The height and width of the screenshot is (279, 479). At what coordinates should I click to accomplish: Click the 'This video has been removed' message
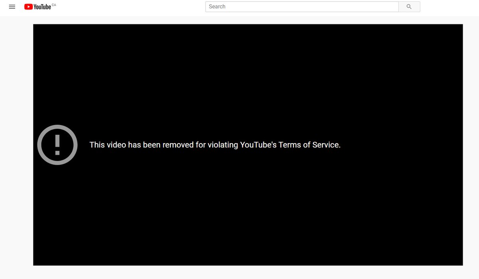215,145
